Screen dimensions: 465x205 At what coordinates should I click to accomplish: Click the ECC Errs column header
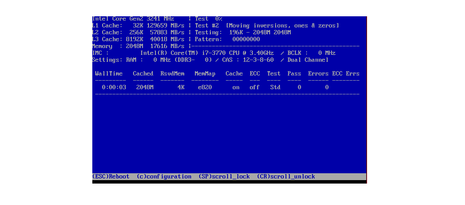click(x=346, y=73)
